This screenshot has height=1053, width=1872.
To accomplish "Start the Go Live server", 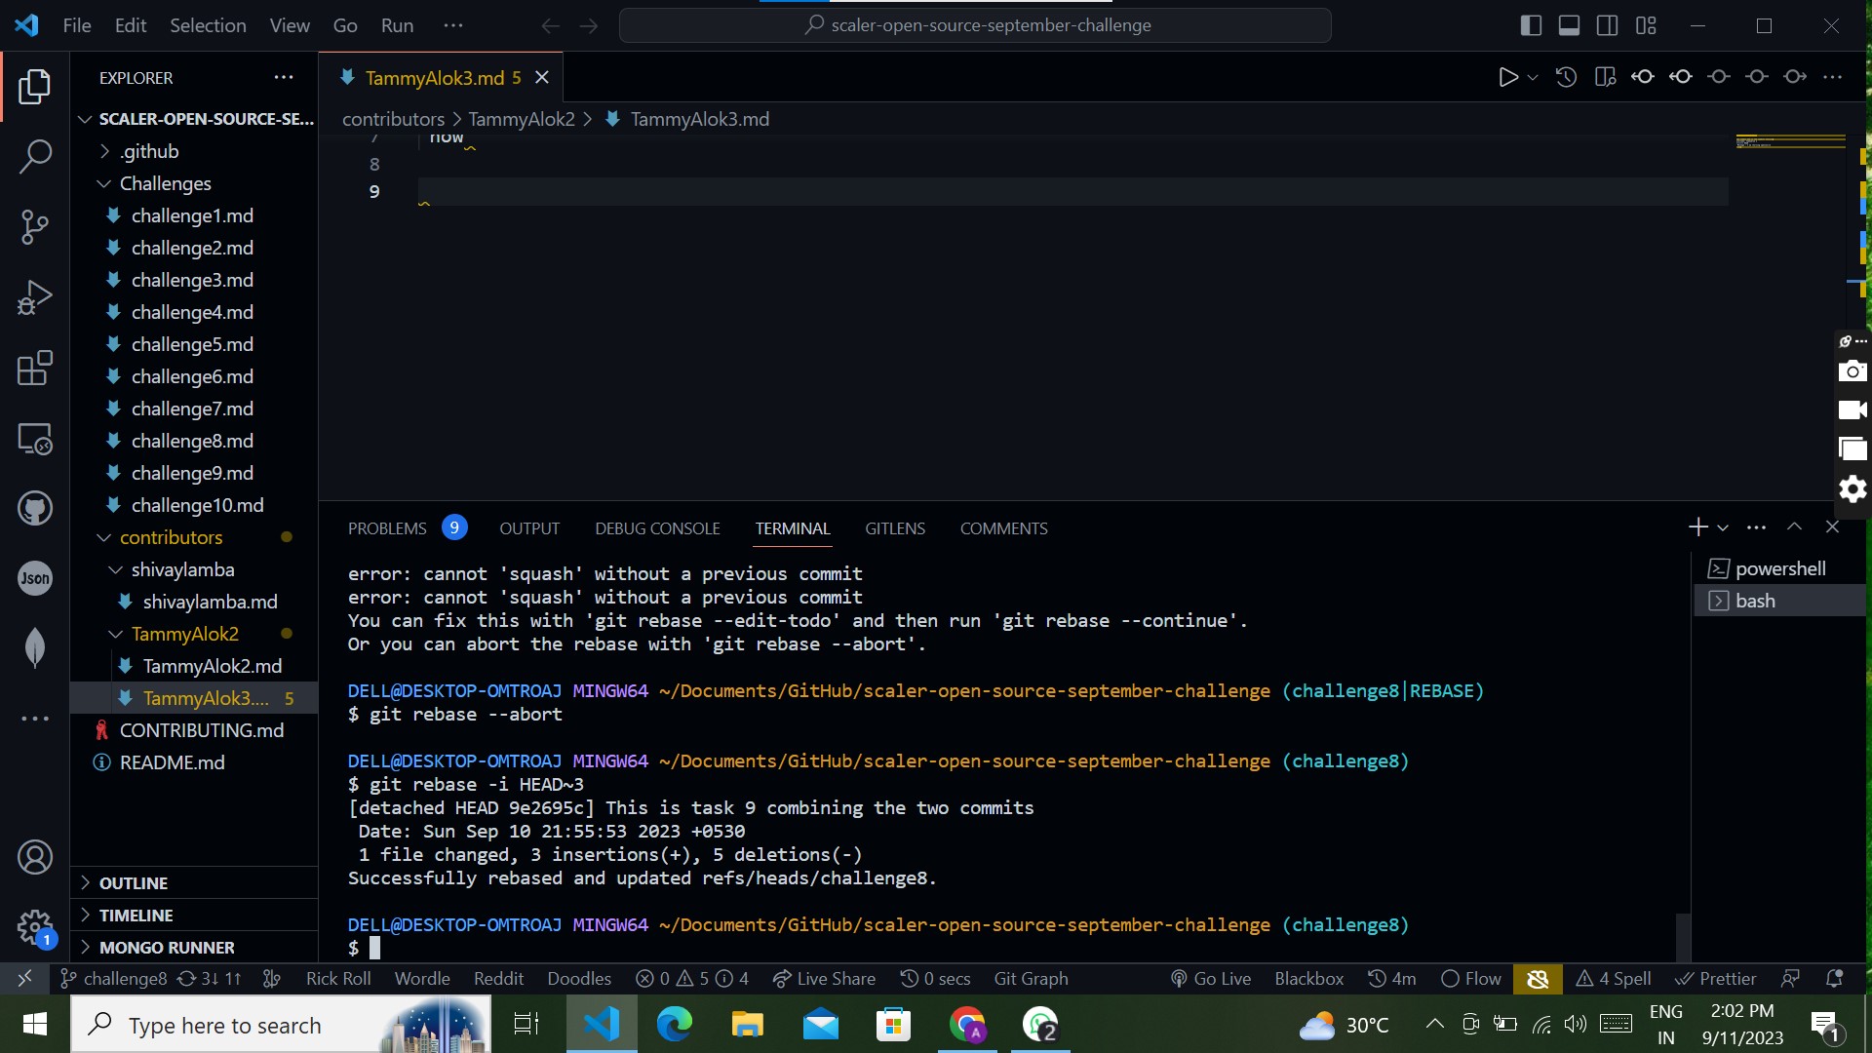I will point(1210,978).
